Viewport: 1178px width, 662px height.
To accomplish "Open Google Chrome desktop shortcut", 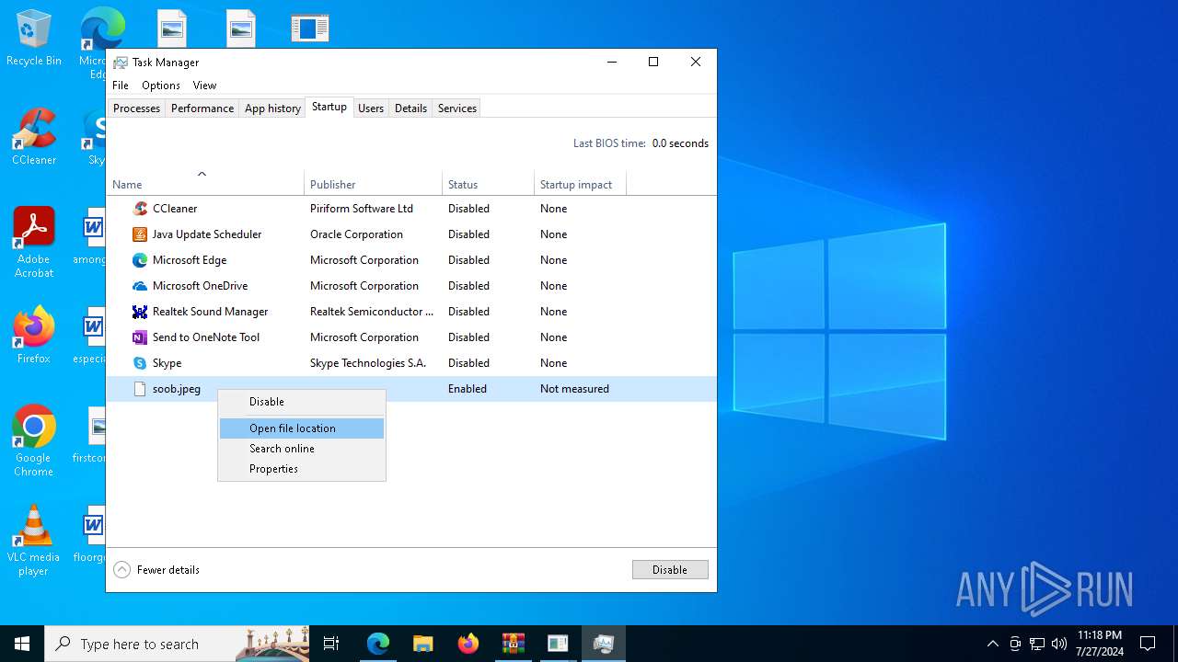I will [x=34, y=441].
